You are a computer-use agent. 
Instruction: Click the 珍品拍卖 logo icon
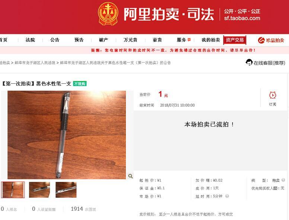pos(261,40)
